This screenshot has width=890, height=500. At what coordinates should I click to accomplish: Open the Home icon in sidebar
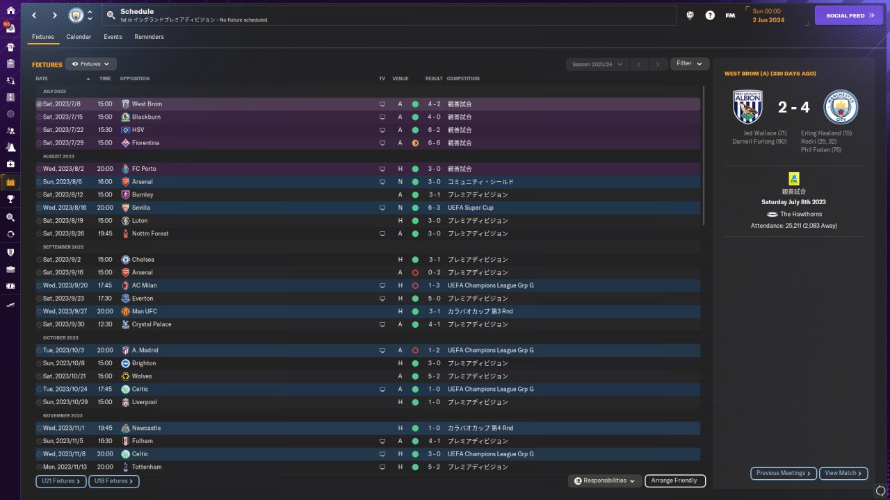pos(10,11)
